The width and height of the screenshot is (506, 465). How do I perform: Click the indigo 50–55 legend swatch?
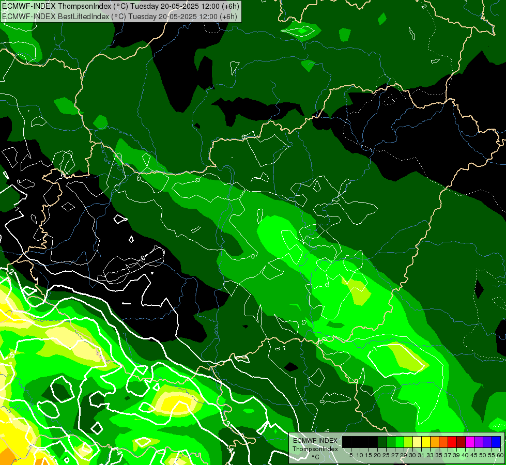click(x=487, y=442)
